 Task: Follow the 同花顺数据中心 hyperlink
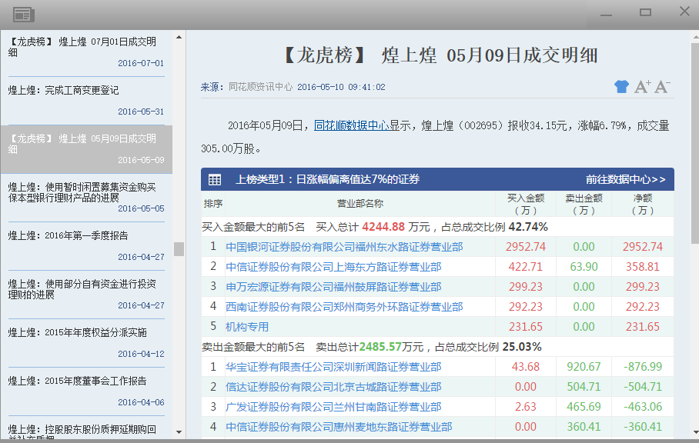[351, 125]
